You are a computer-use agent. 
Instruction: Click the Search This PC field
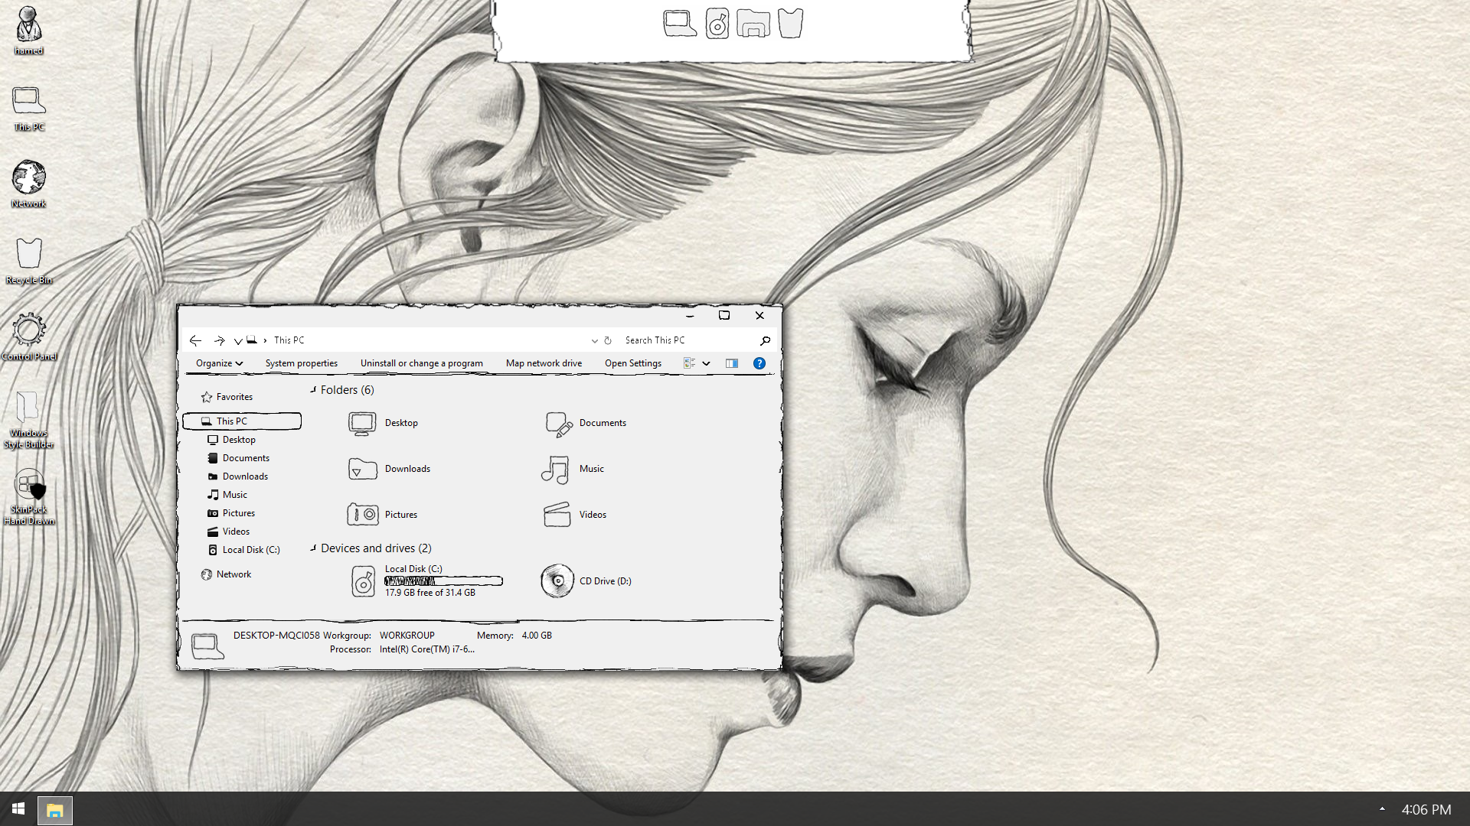pyautogui.click(x=685, y=340)
